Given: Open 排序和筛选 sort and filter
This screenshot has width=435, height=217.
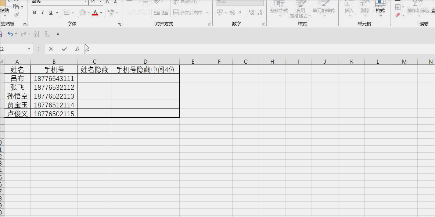Looking at the screenshot, I should point(418,8).
